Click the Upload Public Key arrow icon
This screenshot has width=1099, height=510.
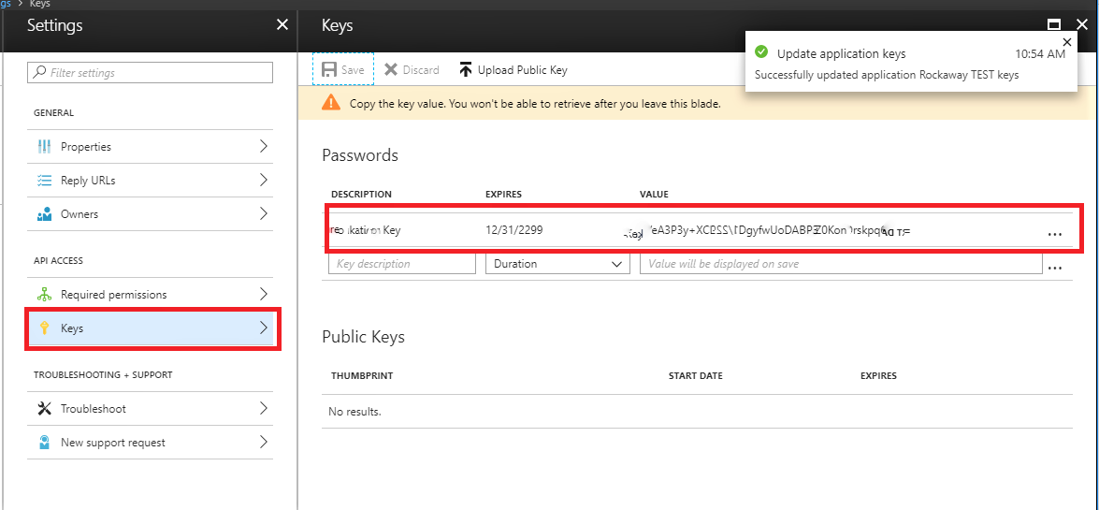pos(466,70)
